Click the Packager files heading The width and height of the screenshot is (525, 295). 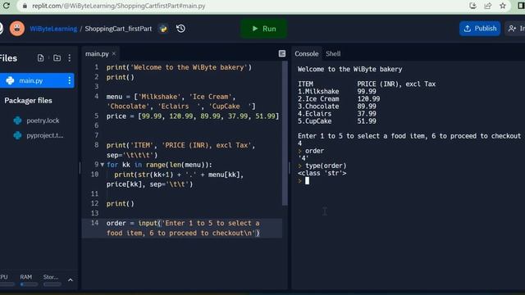point(28,101)
